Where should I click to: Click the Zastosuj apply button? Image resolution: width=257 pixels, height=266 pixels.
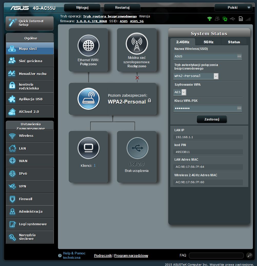[x=212, y=119]
